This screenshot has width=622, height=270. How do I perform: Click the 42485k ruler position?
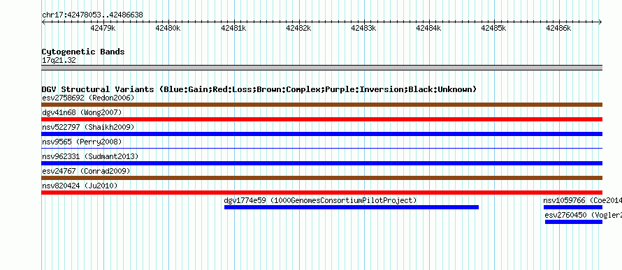[494, 28]
